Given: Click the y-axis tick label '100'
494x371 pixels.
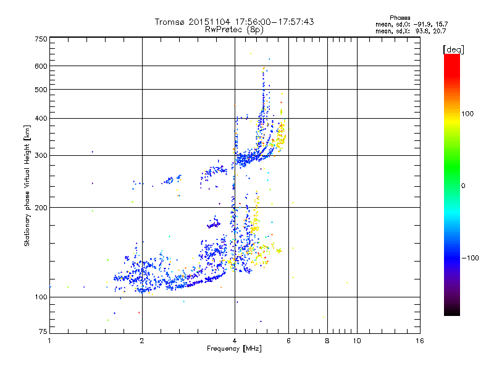Looking at the screenshot, I should tap(41, 297).
